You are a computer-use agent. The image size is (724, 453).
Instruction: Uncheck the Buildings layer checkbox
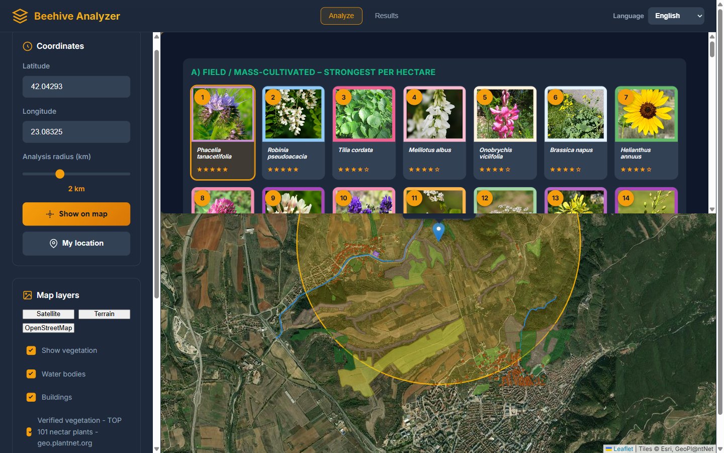31,397
